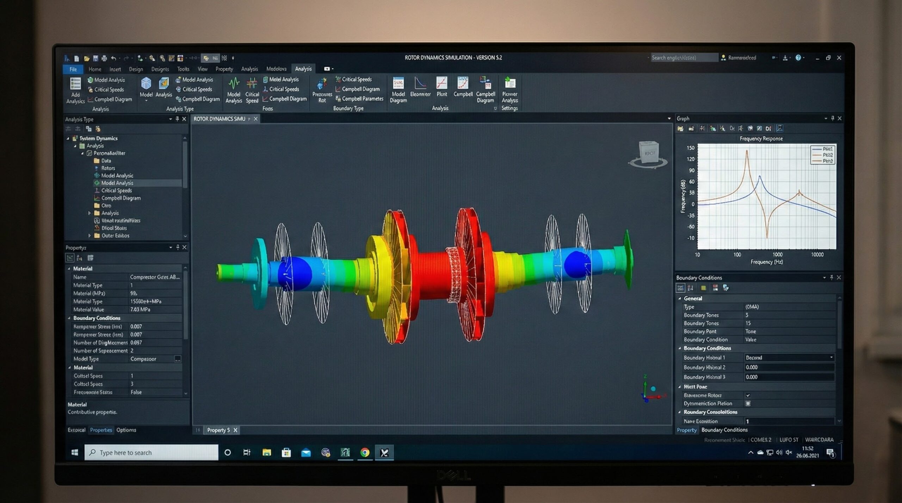The width and height of the screenshot is (902, 503).
Task: Click the Pressures Rot boundary icon
Action: coord(322,84)
